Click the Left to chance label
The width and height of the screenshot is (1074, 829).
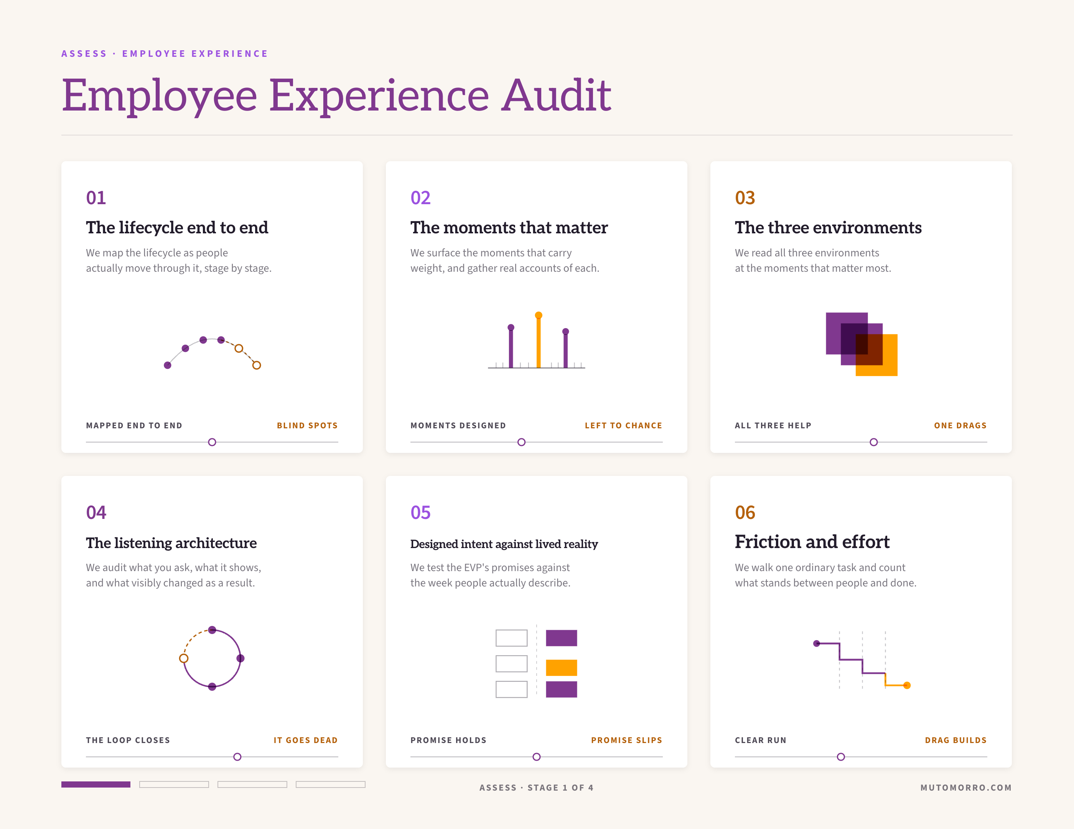tap(624, 426)
